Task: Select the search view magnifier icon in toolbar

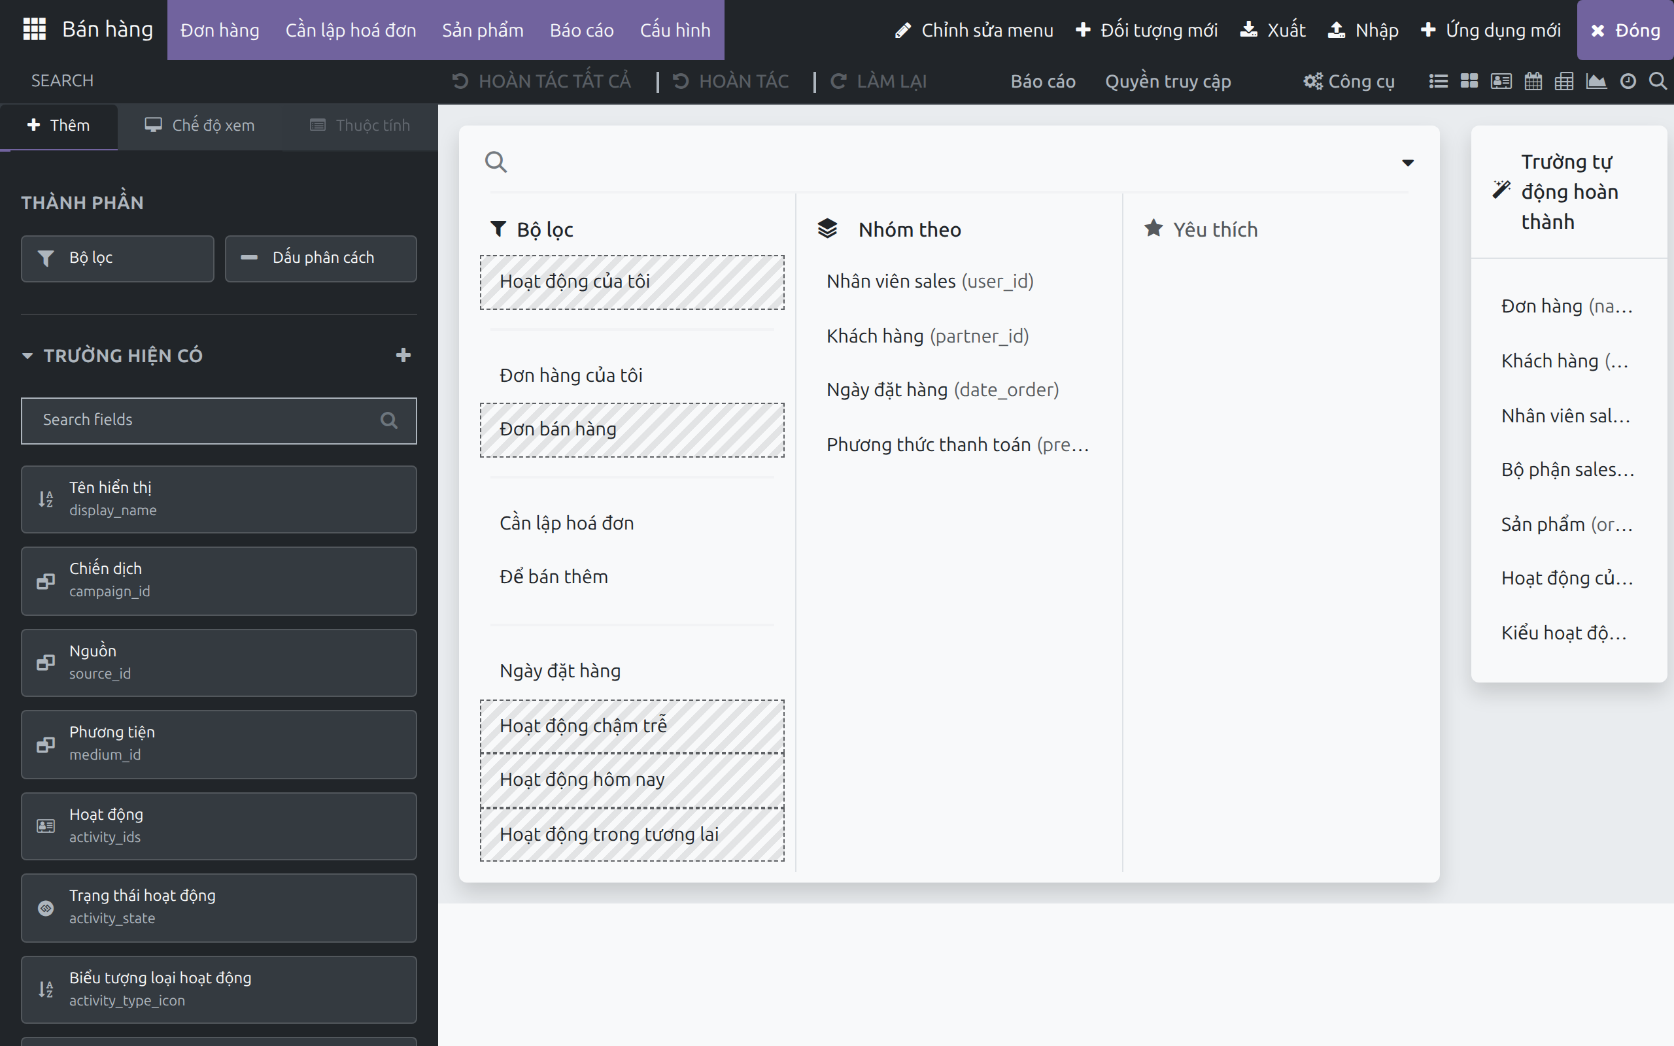Action: tap(1658, 81)
